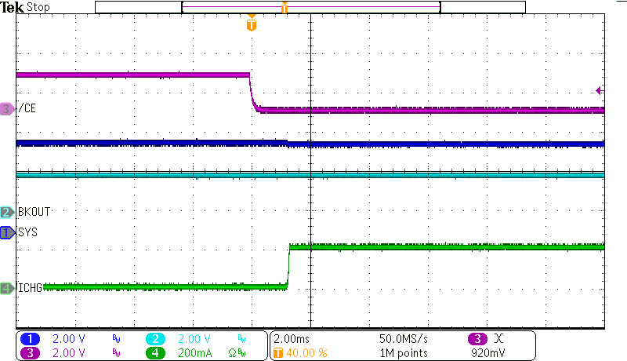
Task: Select the small trigger marker in record bar
Action: tap(285, 8)
